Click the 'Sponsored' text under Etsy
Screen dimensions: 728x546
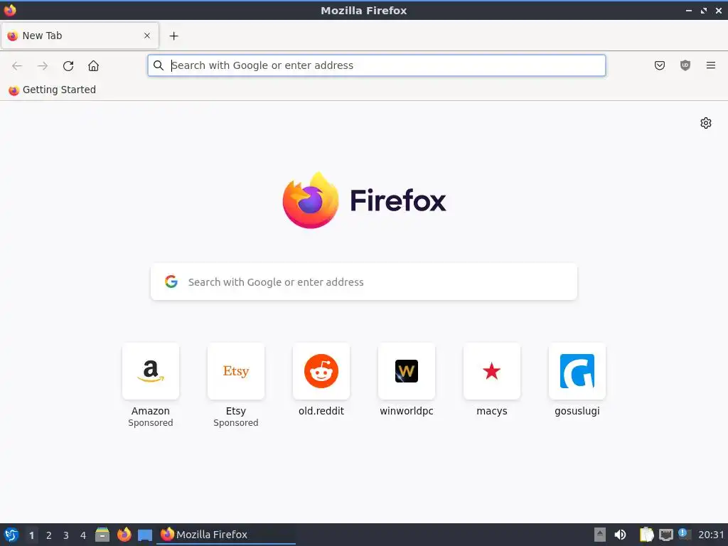[236, 423]
